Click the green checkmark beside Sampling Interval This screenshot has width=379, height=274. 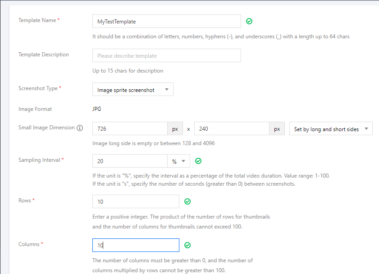(x=198, y=161)
